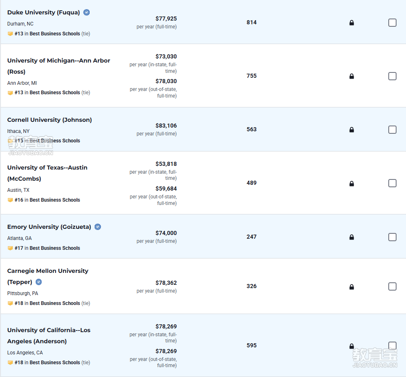Click lock icon in Duke University row
The width and height of the screenshot is (406, 377).
[x=351, y=23]
